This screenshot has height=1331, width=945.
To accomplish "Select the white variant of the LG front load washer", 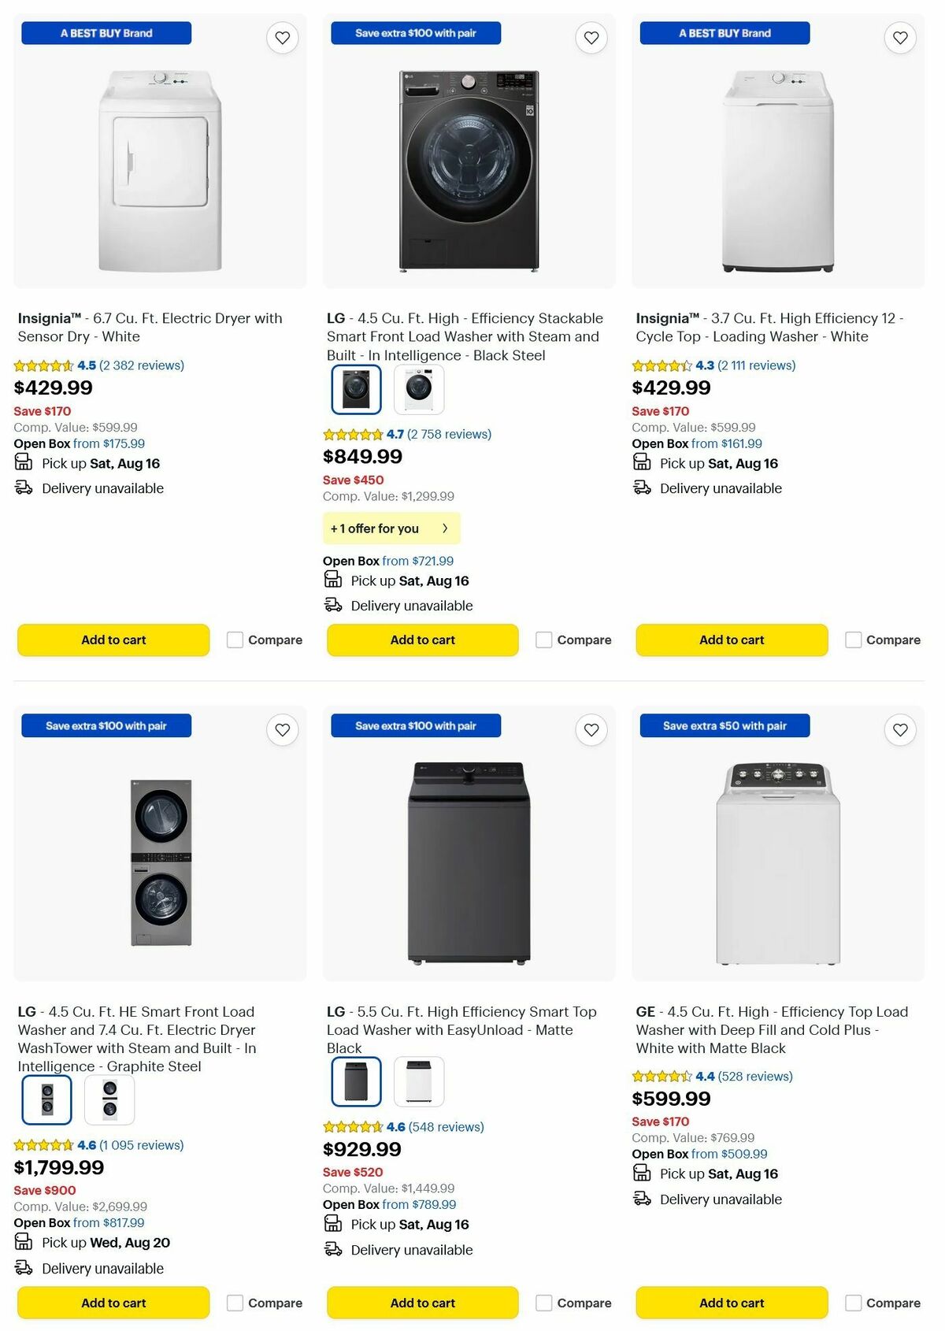I will click(x=420, y=388).
